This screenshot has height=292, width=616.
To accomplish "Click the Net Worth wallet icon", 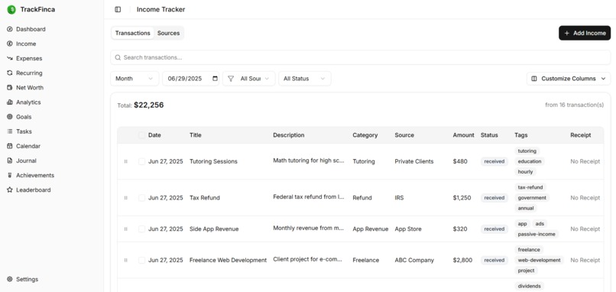I will (10, 88).
